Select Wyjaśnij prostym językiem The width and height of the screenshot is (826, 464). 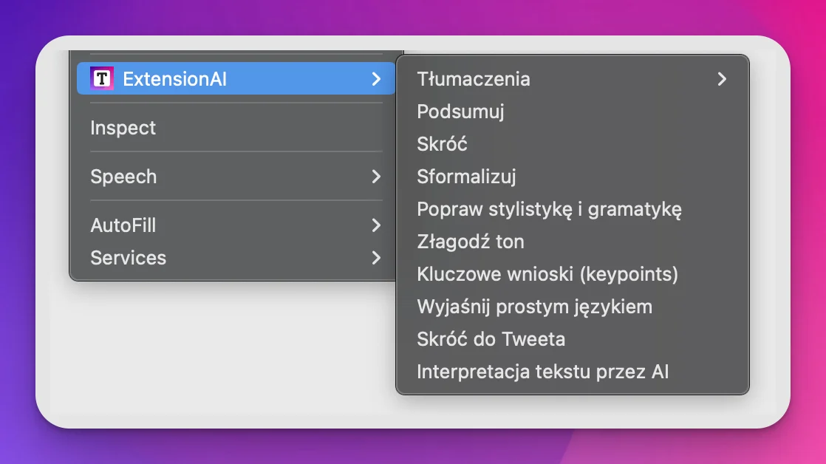pyautogui.click(x=534, y=307)
